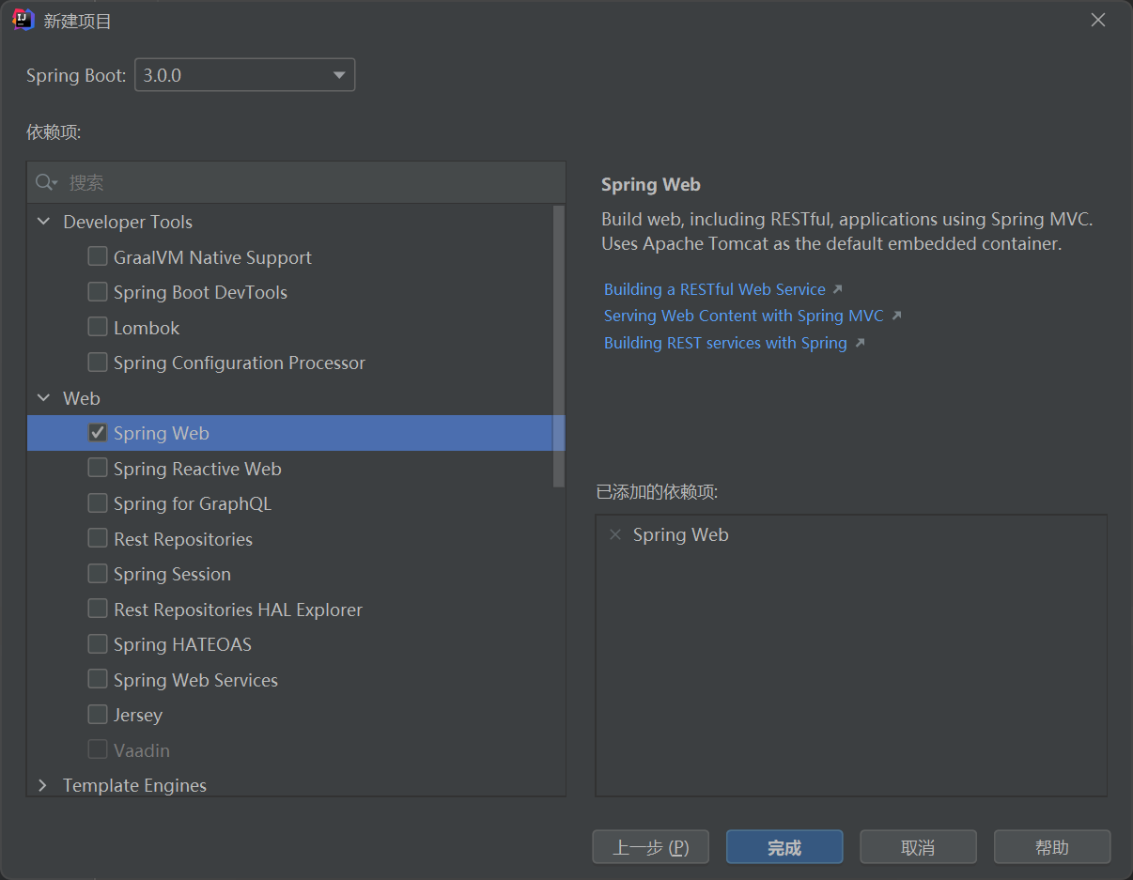The image size is (1133, 880).
Task: Close the 新建项目 dialog window
Action: pyautogui.click(x=1097, y=20)
